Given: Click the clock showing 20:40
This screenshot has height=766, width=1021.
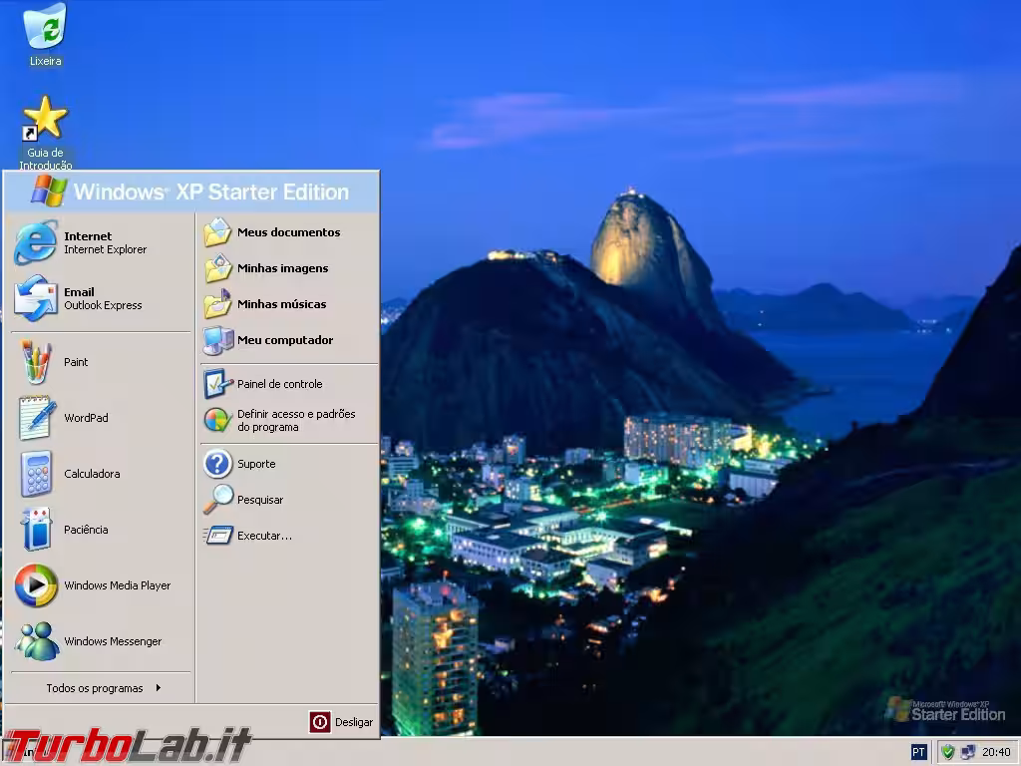Looking at the screenshot, I should [995, 751].
